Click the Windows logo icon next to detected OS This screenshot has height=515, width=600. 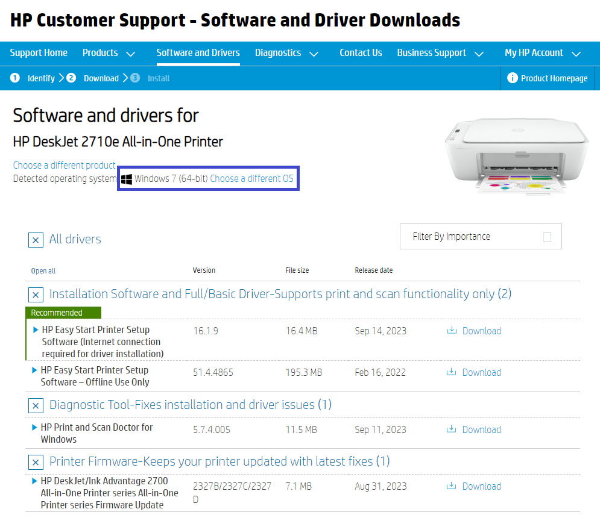[127, 179]
